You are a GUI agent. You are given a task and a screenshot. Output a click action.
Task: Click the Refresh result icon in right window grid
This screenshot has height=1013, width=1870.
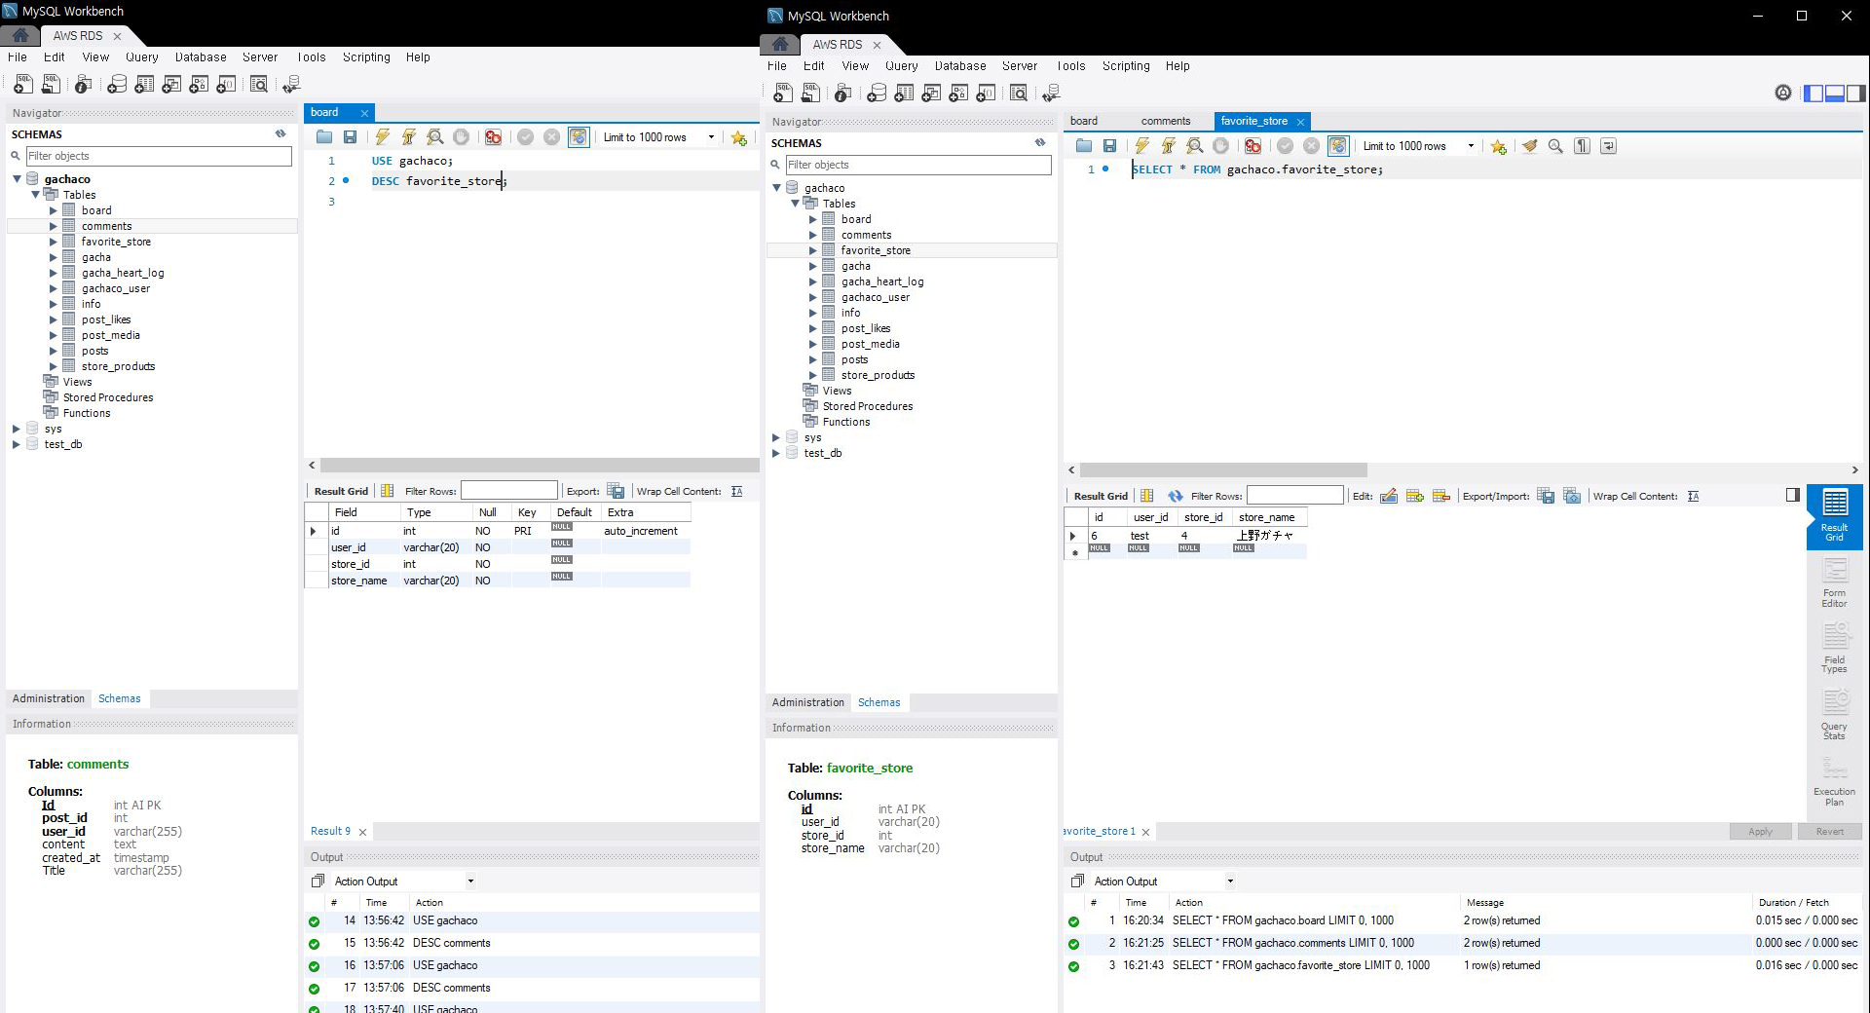pos(1175,496)
